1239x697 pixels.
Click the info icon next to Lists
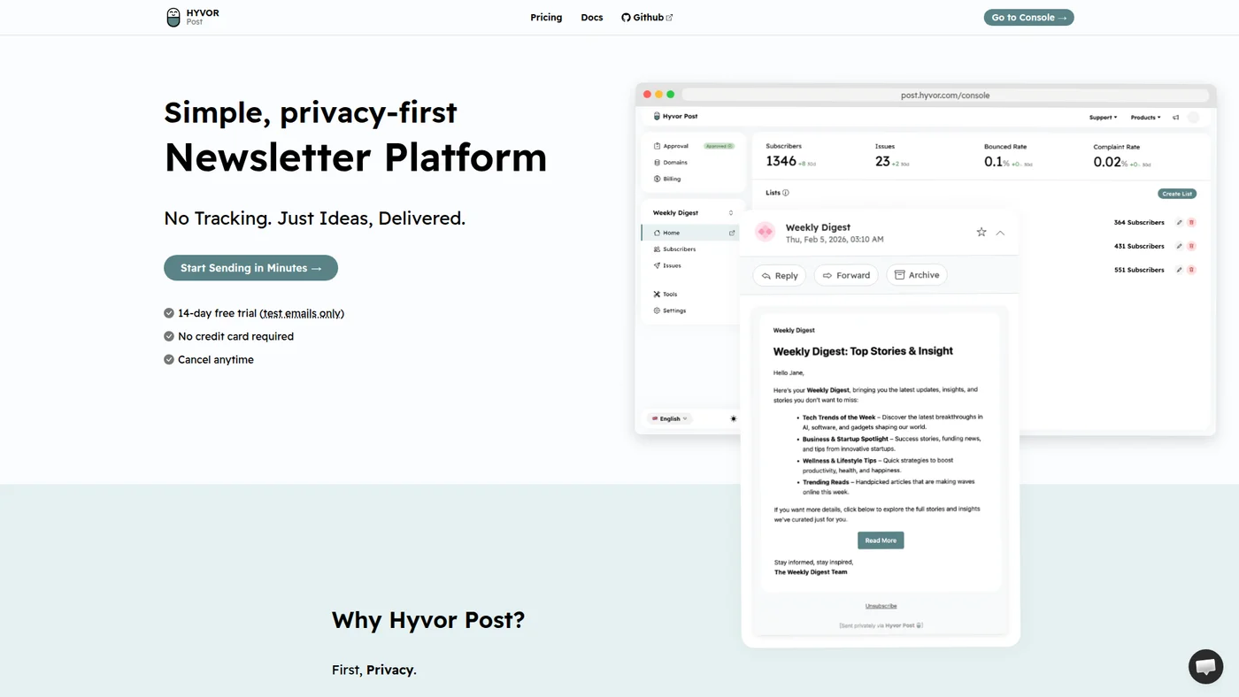point(786,193)
